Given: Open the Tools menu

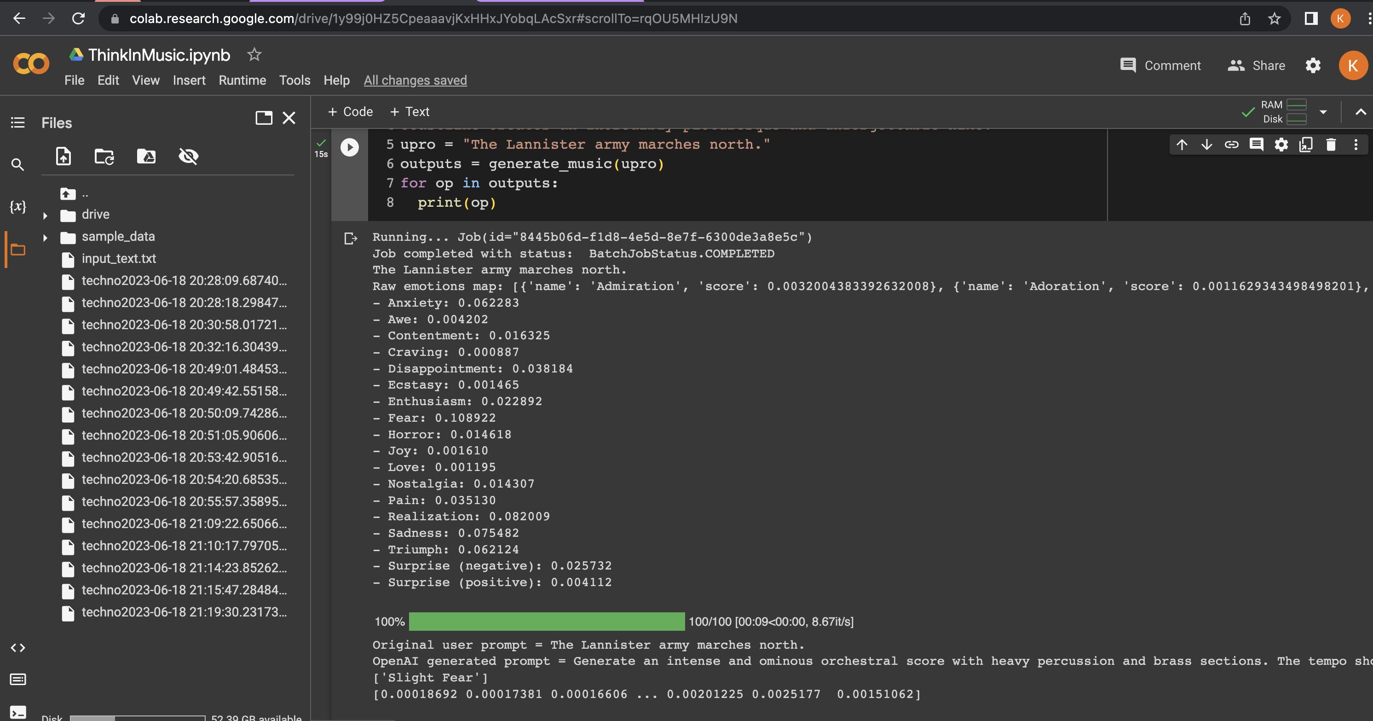Looking at the screenshot, I should [294, 80].
